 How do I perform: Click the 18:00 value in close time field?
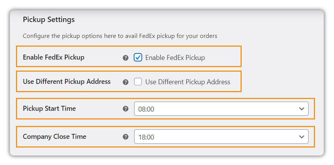[146, 137]
